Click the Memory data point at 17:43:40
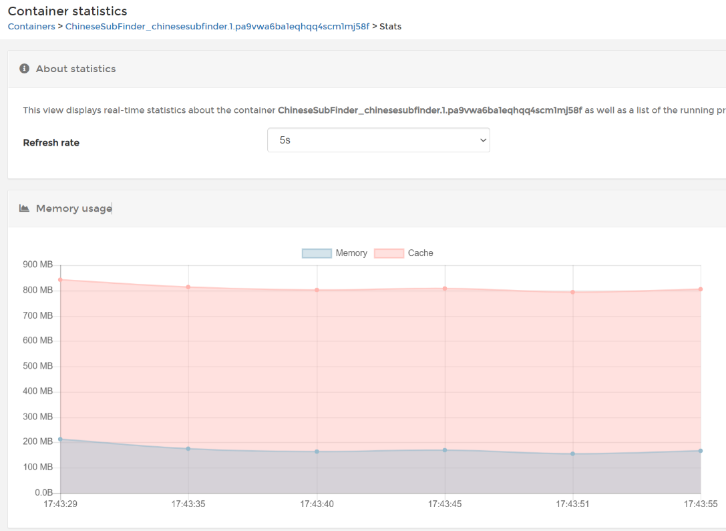726x531 pixels. pos(317,452)
